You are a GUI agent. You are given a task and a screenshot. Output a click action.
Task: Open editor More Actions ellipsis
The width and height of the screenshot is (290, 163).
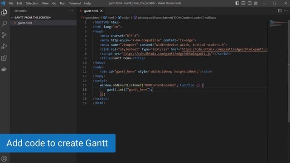pyautogui.click(x=286, y=11)
